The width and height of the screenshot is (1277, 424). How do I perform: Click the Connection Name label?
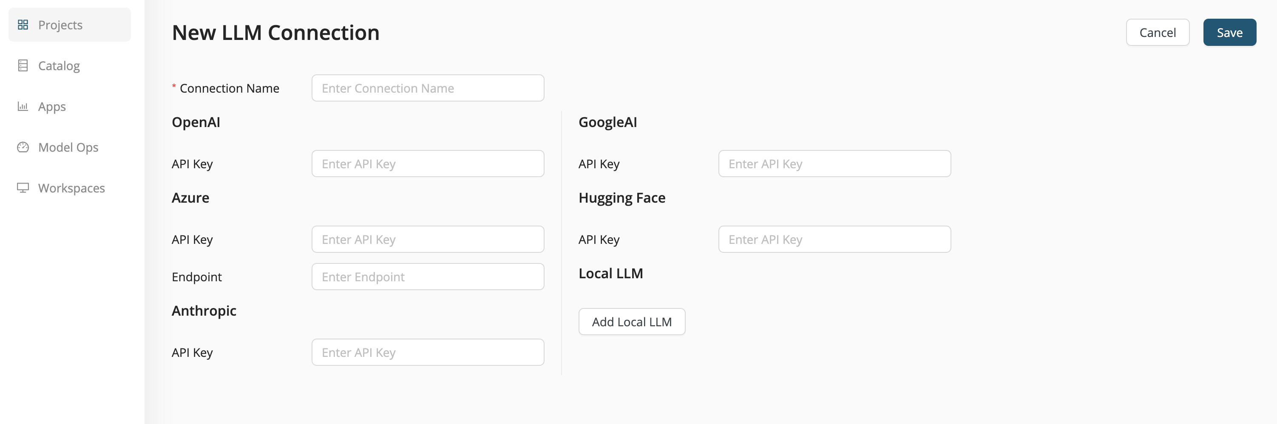tap(230, 88)
